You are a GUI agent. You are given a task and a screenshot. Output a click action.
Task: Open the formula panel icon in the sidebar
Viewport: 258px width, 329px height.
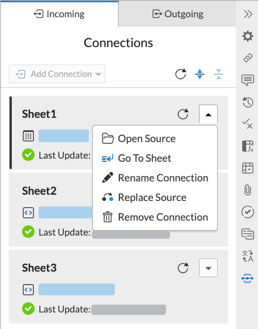click(x=247, y=146)
